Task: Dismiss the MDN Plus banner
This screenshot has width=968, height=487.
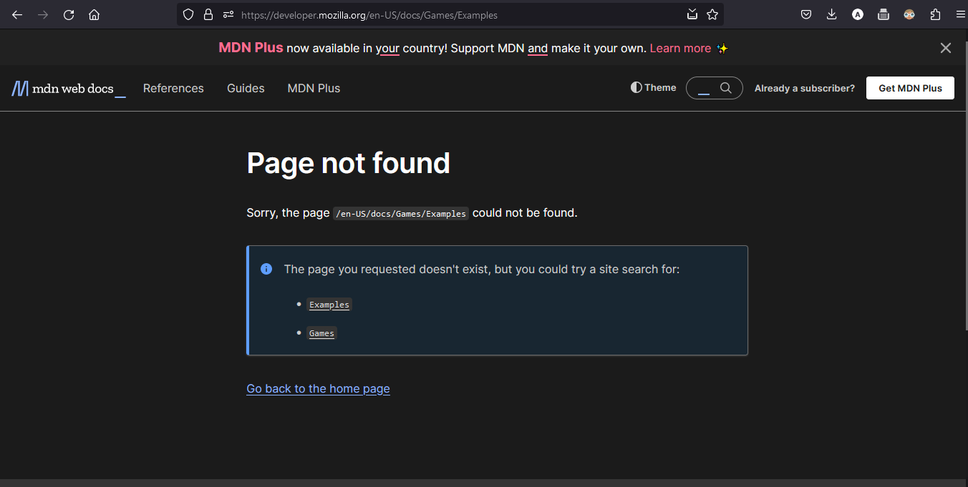Action: point(945,48)
